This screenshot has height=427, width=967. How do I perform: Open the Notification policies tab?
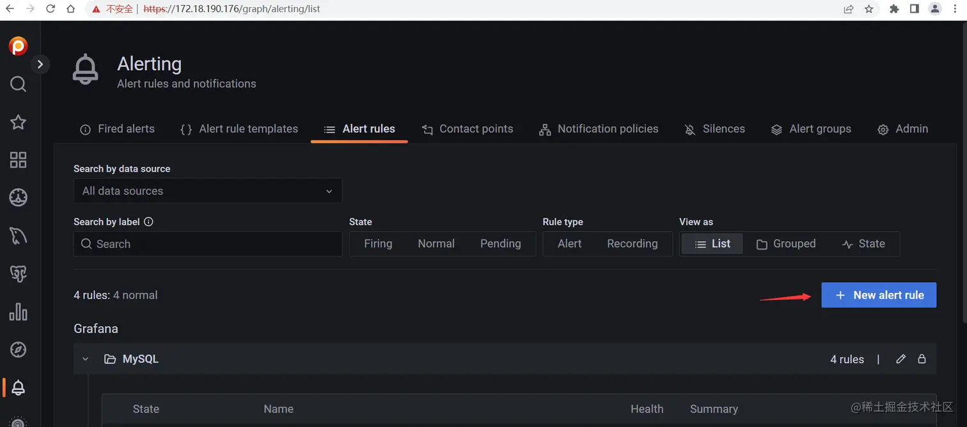tap(599, 129)
